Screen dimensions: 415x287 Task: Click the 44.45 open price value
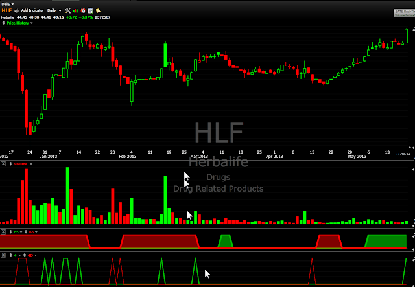22,17
